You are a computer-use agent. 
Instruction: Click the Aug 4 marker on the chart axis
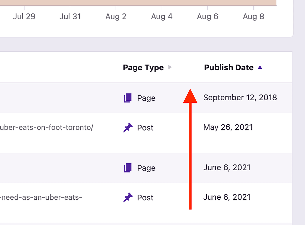pos(161,16)
